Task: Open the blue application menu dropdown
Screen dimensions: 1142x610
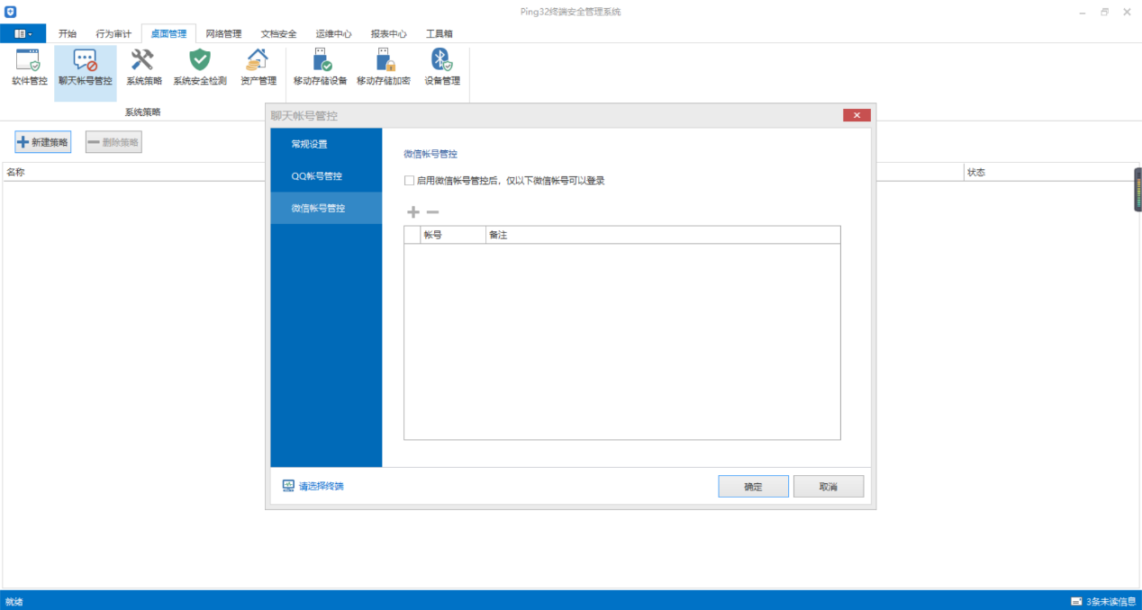Action: point(23,33)
